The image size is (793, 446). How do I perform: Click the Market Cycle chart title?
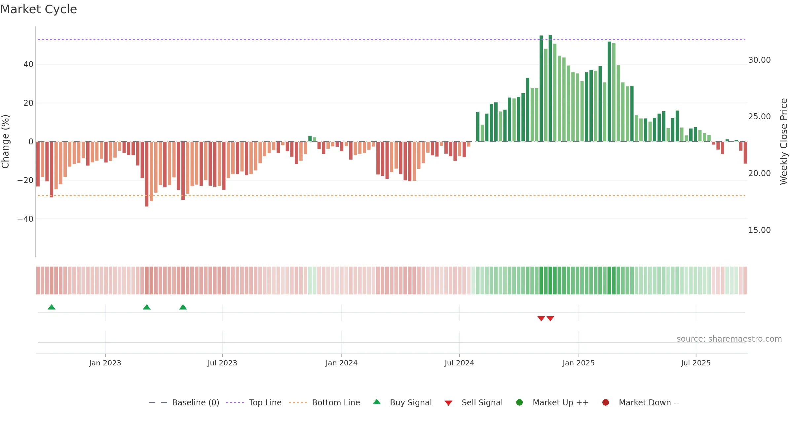pos(39,9)
